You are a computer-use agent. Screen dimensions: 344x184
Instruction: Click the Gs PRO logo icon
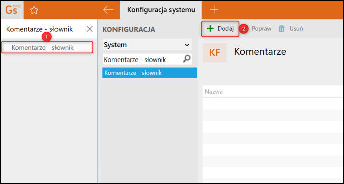[12, 10]
